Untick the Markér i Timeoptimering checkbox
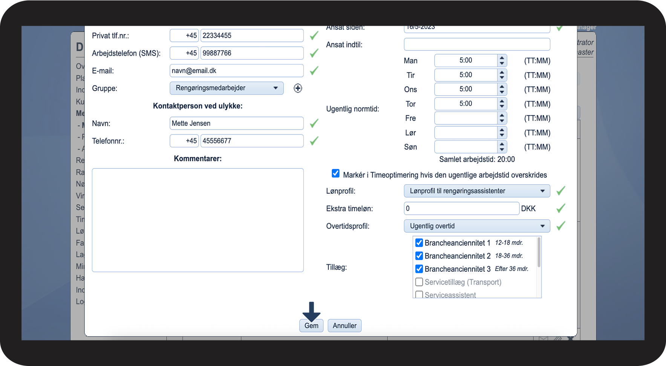Screen dimensions: 666x366 tap(335, 173)
